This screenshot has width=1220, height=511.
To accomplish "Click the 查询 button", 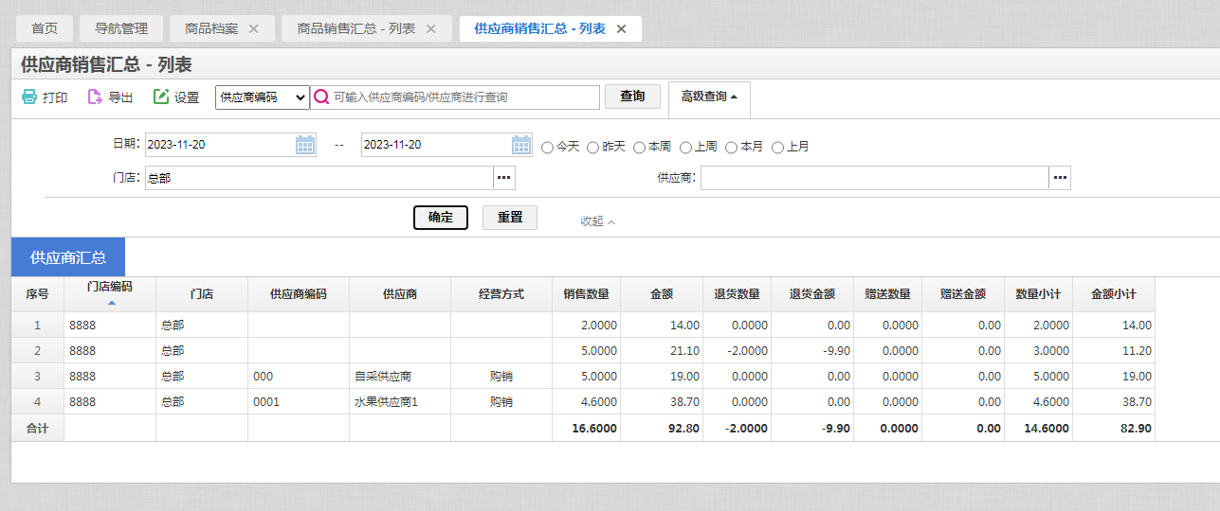I will (632, 96).
